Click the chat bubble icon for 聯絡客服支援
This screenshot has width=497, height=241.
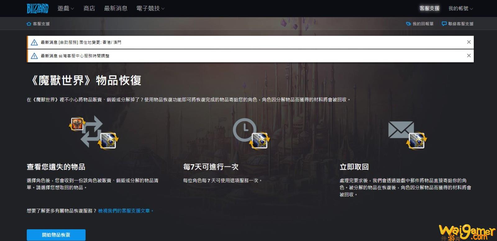[444, 24]
